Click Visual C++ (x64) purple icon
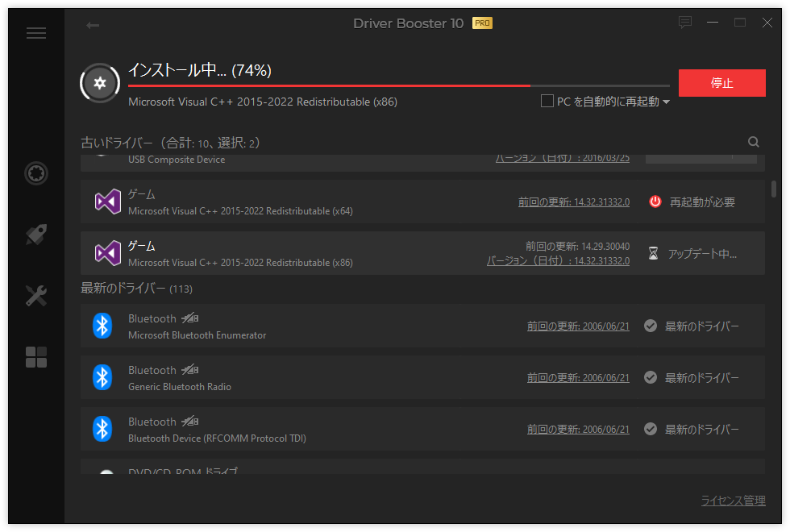 click(x=108, y=202)
